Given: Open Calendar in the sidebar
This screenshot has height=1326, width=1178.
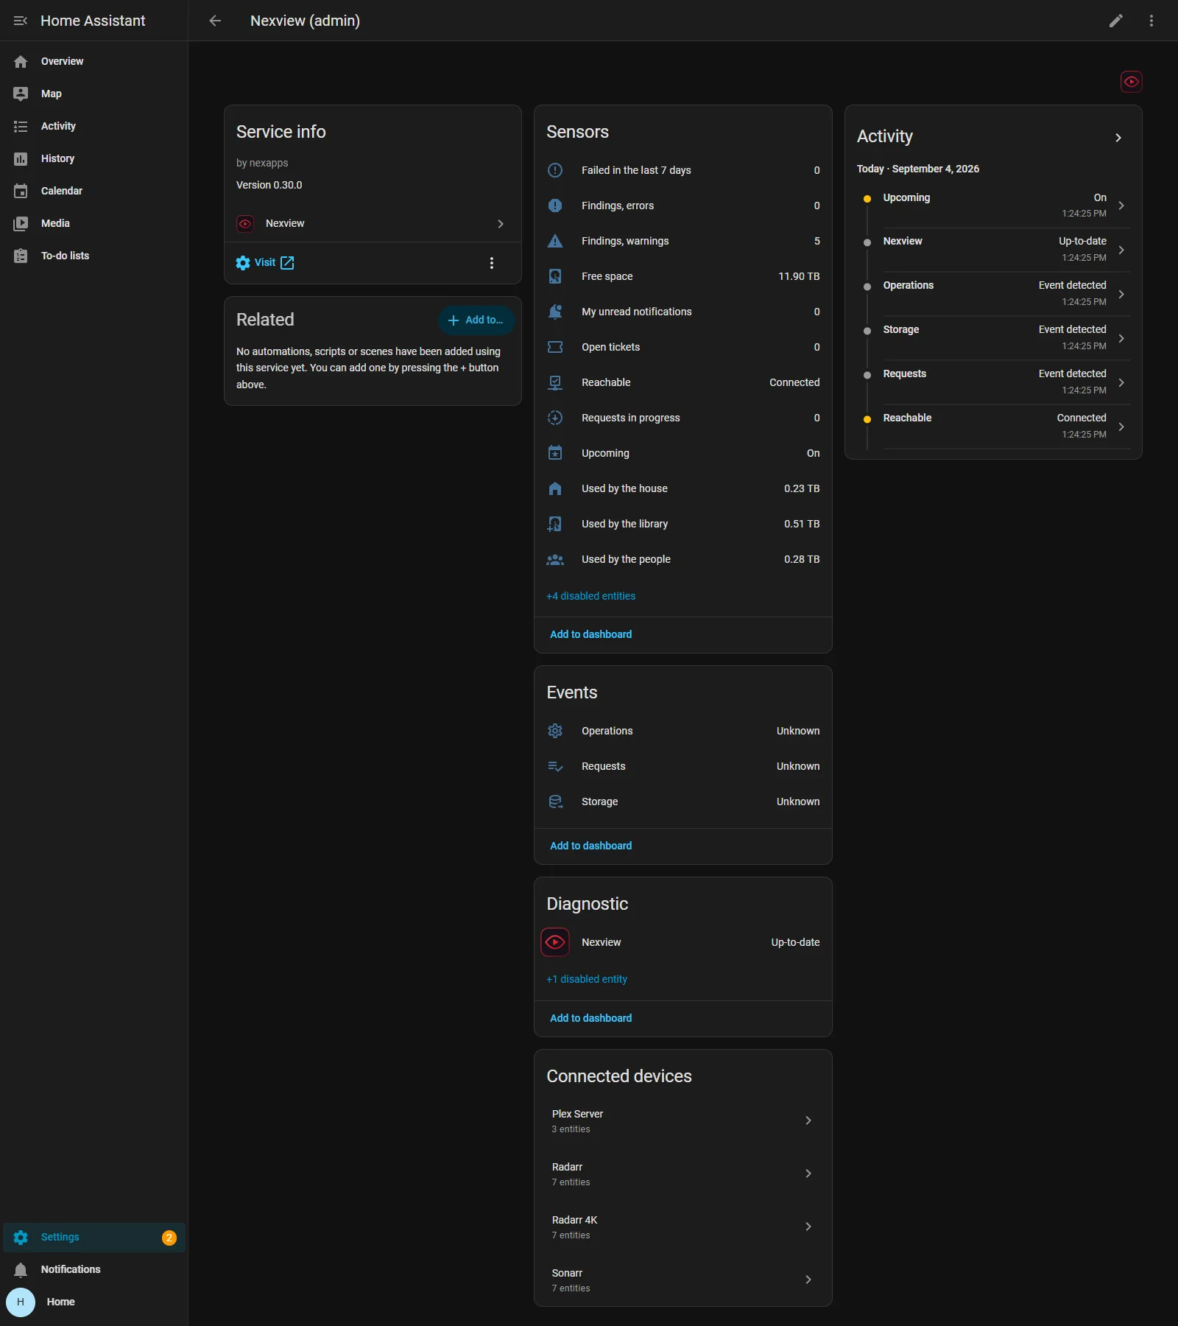Looking at the screenshot, I should (94, 192).
